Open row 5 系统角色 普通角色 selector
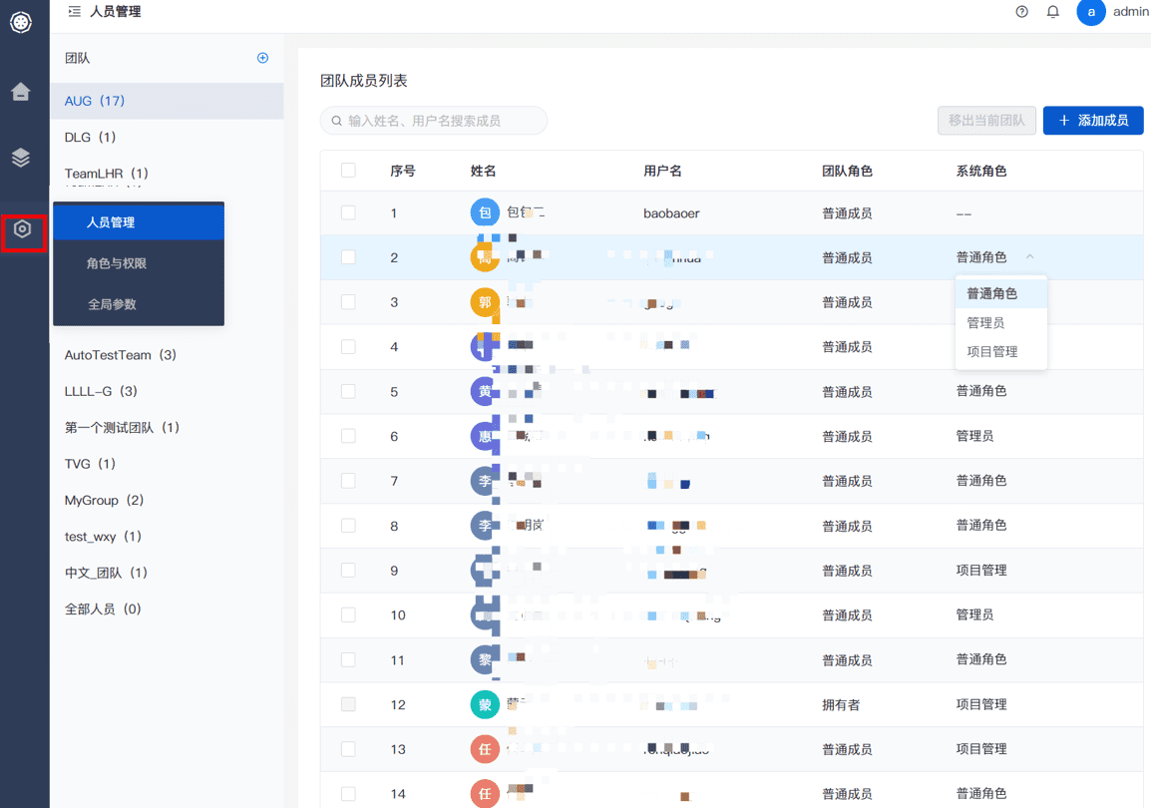The height and width of the screenshot is (810, 1151). click(x=980, y=391)
